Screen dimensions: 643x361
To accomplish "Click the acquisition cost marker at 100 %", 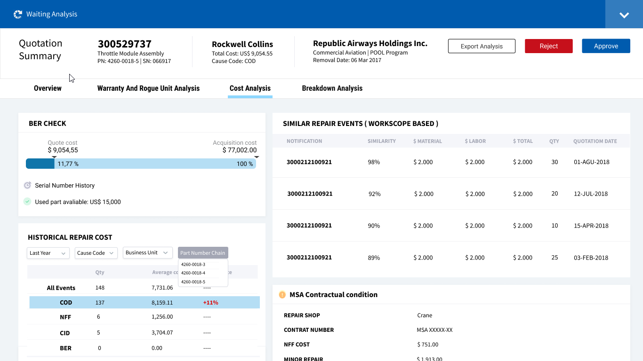I will 257,157.
